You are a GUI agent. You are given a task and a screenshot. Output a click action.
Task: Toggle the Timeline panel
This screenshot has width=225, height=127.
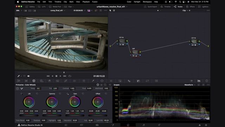(x=165, y=7)
